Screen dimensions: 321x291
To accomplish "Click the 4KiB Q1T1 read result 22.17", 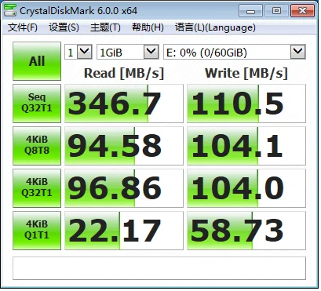I will [124, 231].
